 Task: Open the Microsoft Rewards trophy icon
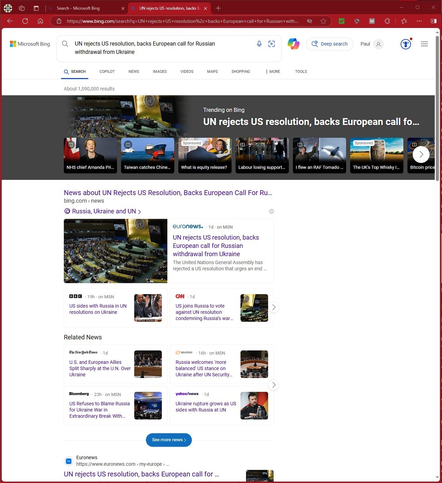tap(406, 44)
